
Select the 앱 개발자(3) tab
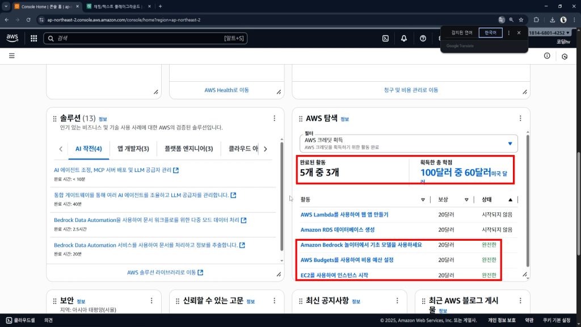pyautogui.click(x=133, y=149)
